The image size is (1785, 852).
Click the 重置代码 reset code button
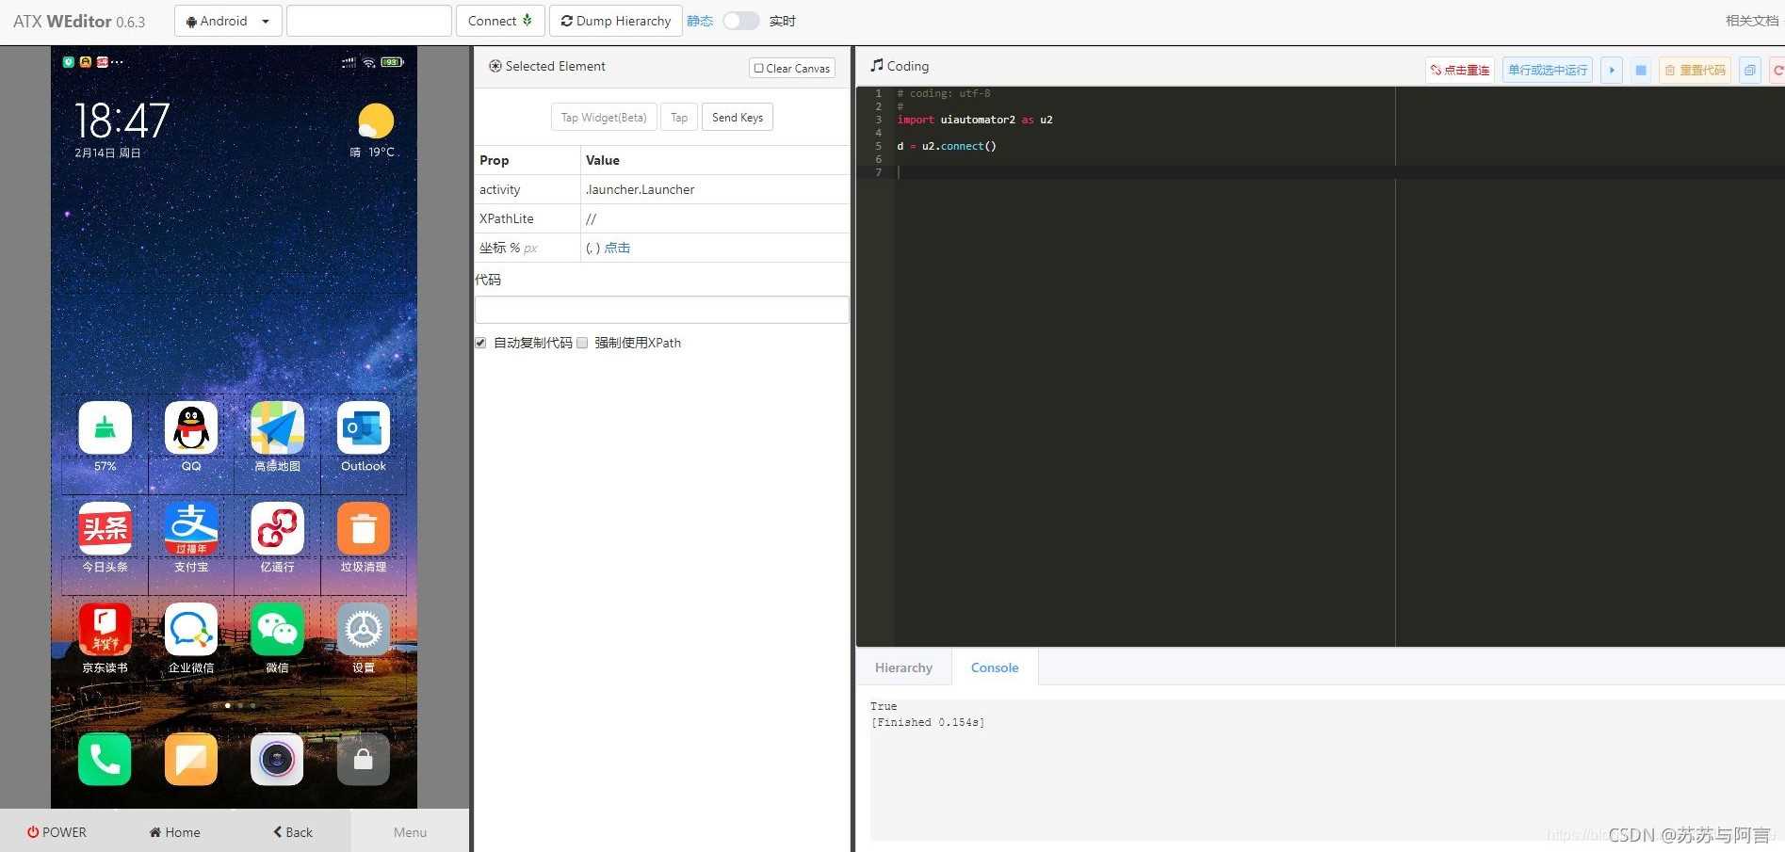pos(1695,70)
